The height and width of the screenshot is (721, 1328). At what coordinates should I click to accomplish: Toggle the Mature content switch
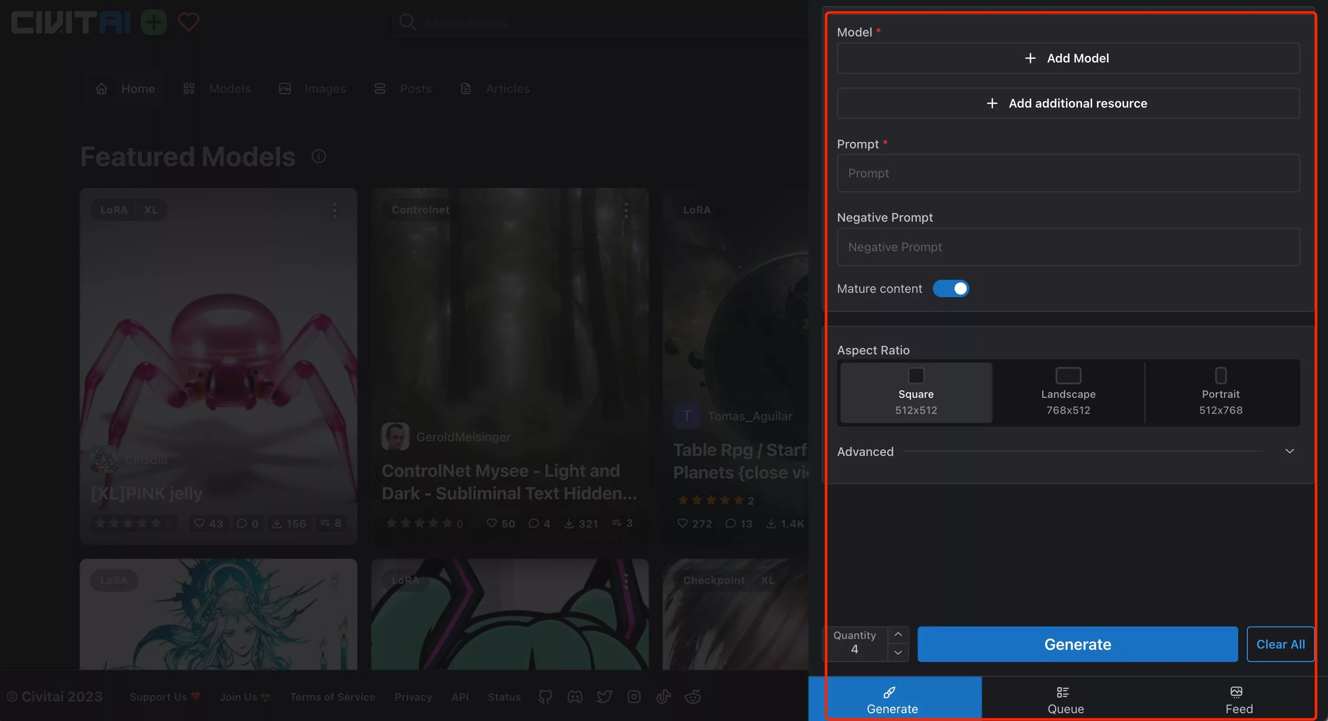[951, 289]
